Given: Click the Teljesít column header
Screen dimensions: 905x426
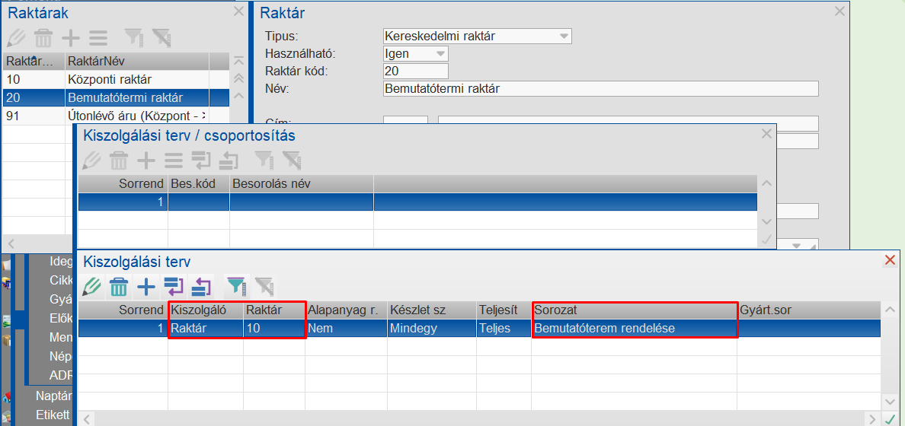Looking at the screenshot, I should pos(504,310).
